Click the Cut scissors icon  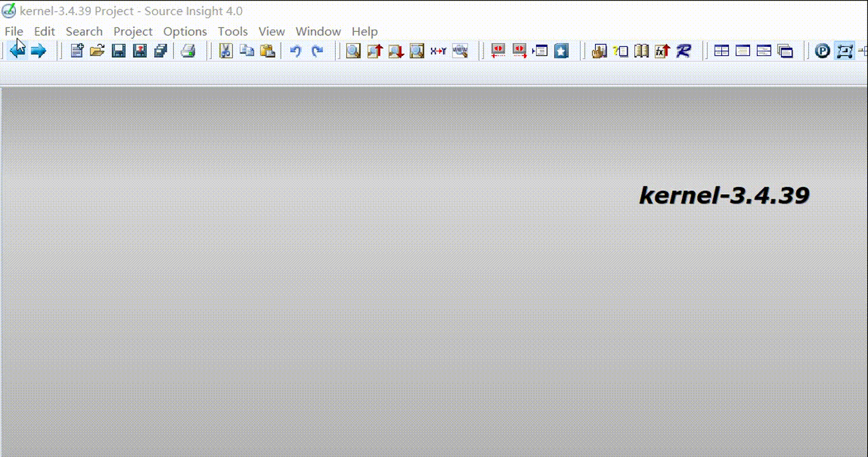(x=226, y=51)
